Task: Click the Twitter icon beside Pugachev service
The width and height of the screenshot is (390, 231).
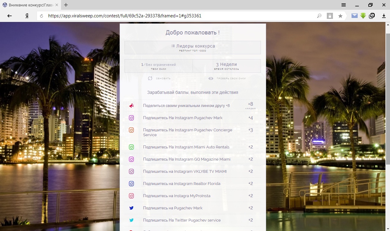Action: (131, 220)
